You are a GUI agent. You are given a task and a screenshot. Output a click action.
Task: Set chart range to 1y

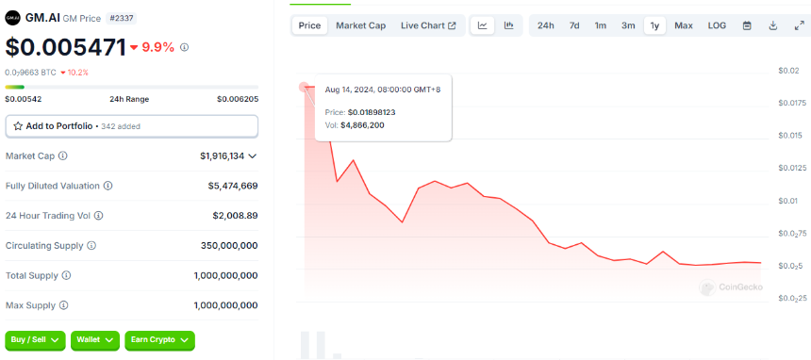pyautogui.click(x=654, y=25)
